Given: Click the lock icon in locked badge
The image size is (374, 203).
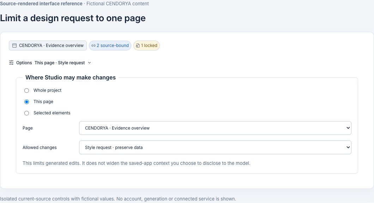Looking at the screenshot, I should (x=138, y=46).
